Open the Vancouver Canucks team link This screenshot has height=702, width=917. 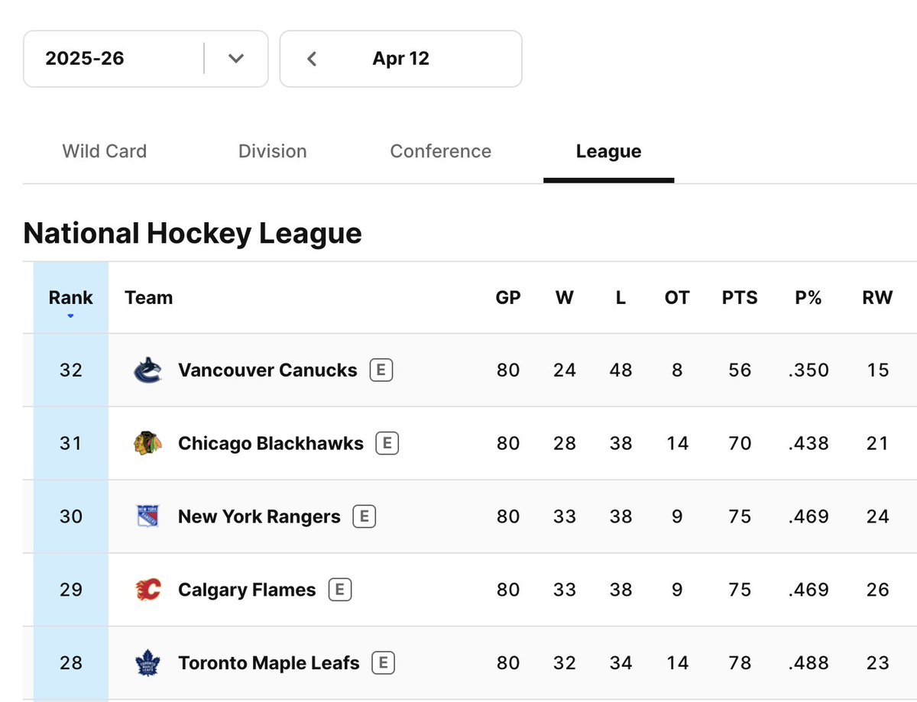pos(267,370)
